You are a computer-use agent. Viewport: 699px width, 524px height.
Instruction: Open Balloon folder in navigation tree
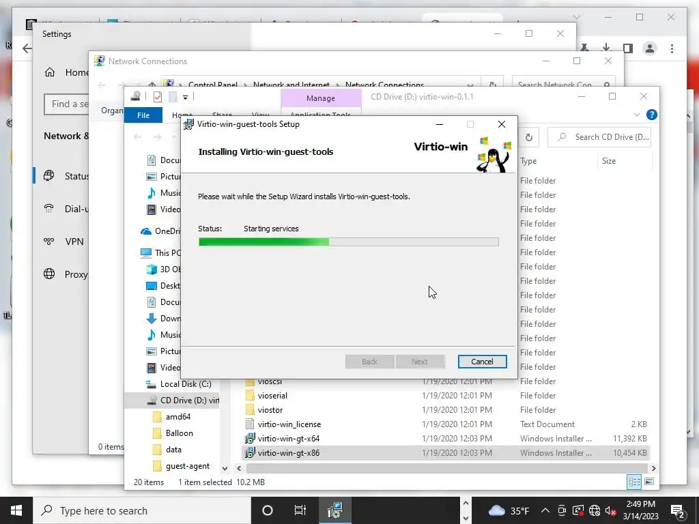coord(173,433)
